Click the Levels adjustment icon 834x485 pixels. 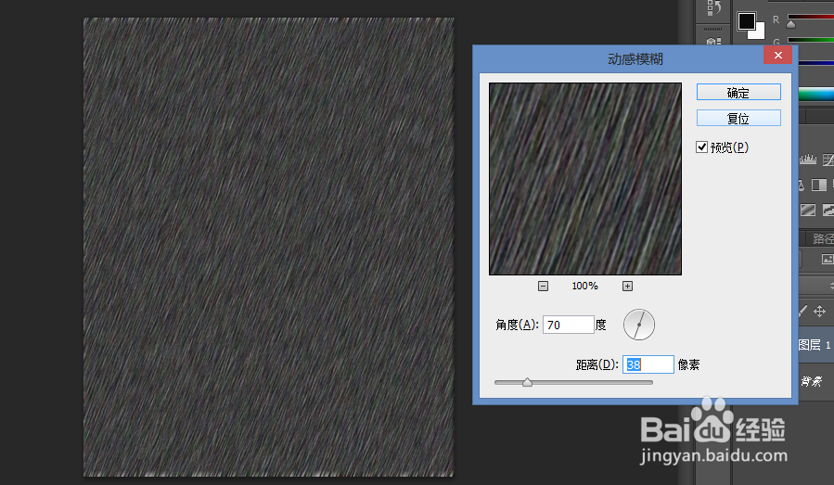(808, 159)
